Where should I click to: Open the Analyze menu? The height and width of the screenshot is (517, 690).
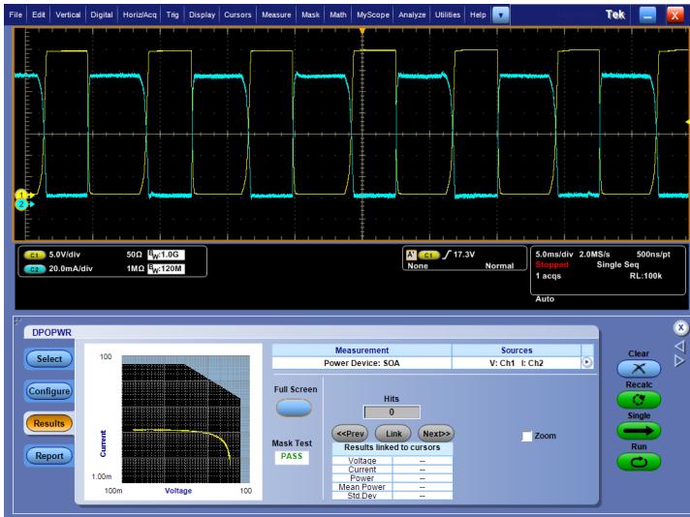[412, 15]
